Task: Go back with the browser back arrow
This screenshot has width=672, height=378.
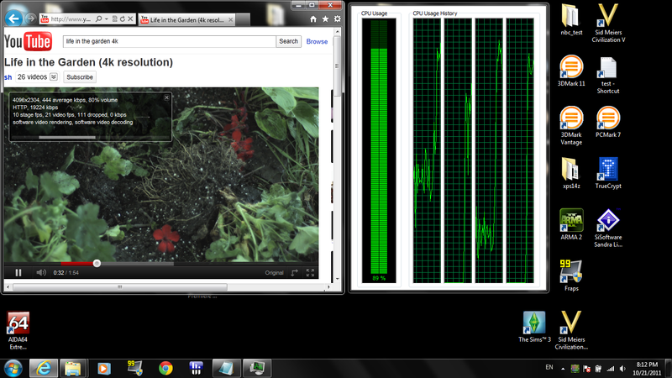Action: click(14, 18)
